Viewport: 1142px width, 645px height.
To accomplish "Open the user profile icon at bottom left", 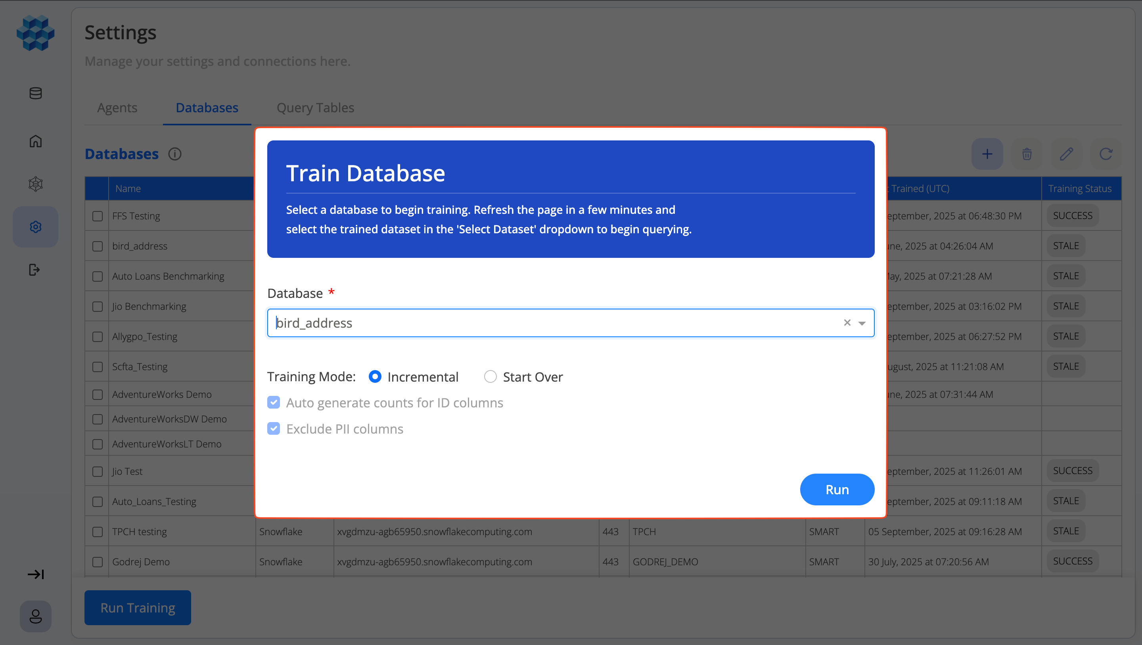I will [35, 616].
